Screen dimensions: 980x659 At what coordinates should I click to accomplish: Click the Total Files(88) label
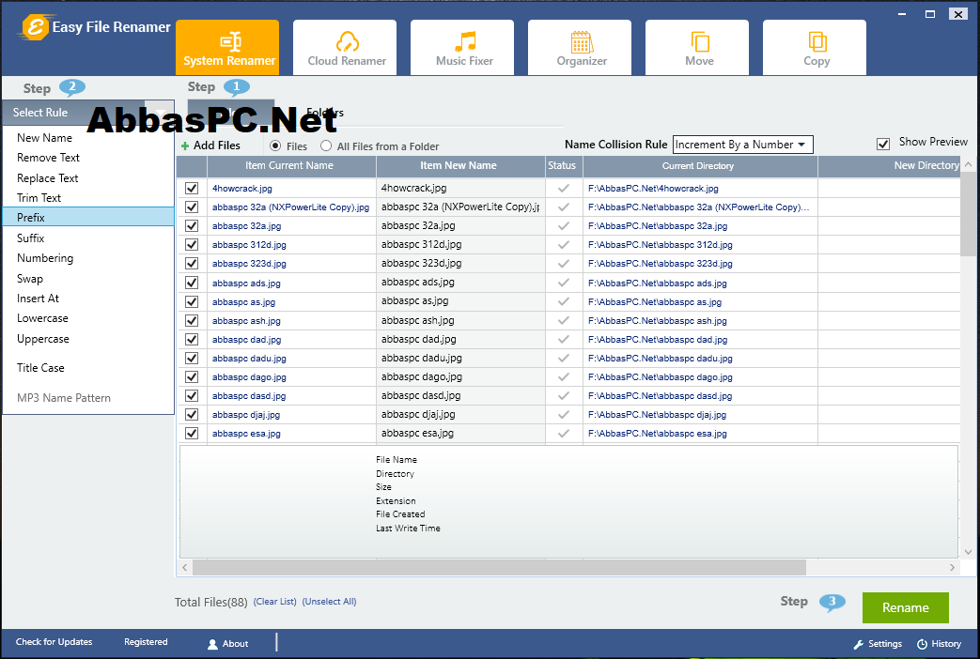211,602
